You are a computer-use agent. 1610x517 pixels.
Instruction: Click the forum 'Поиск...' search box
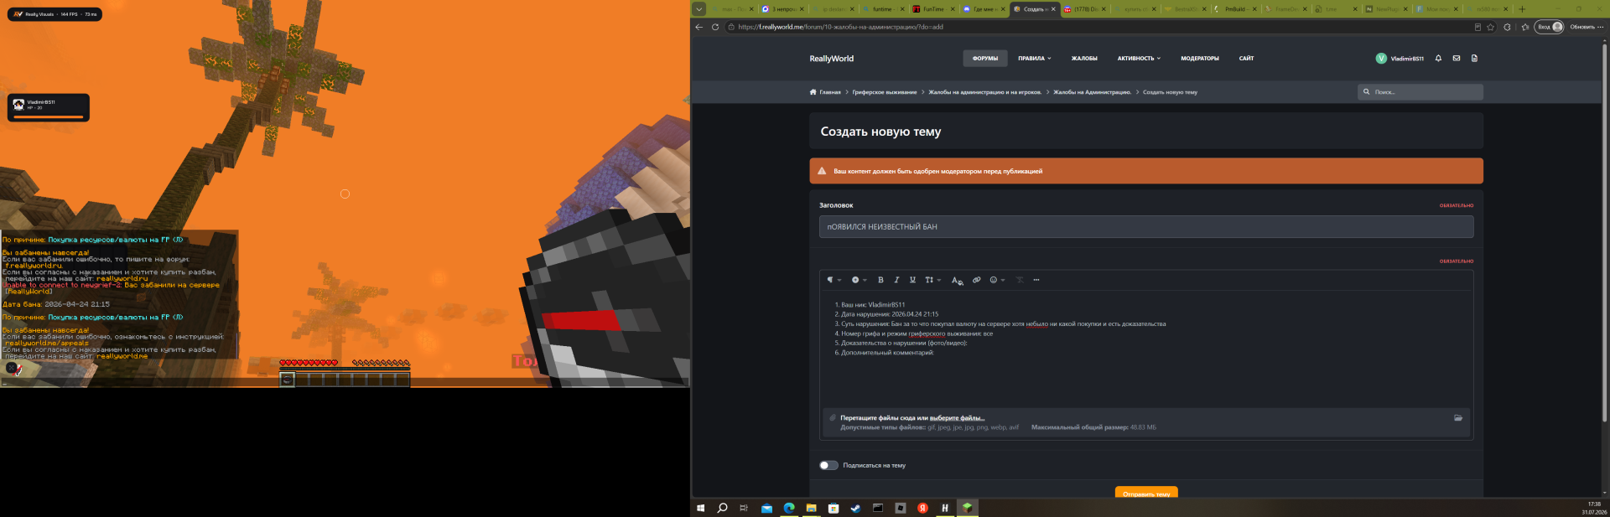coord(1420,92)
